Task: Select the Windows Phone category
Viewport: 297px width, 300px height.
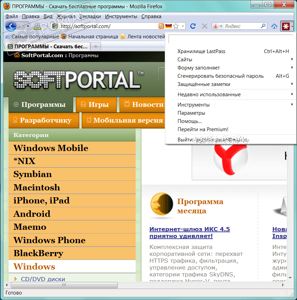Action: coord(72,240)
